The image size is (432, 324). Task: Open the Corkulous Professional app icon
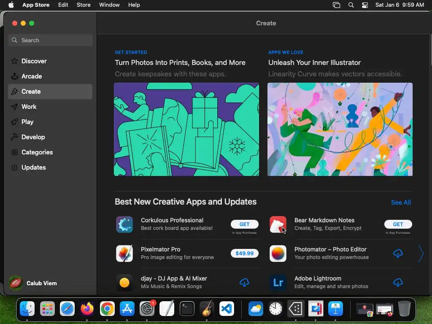[x=124, y=224]
